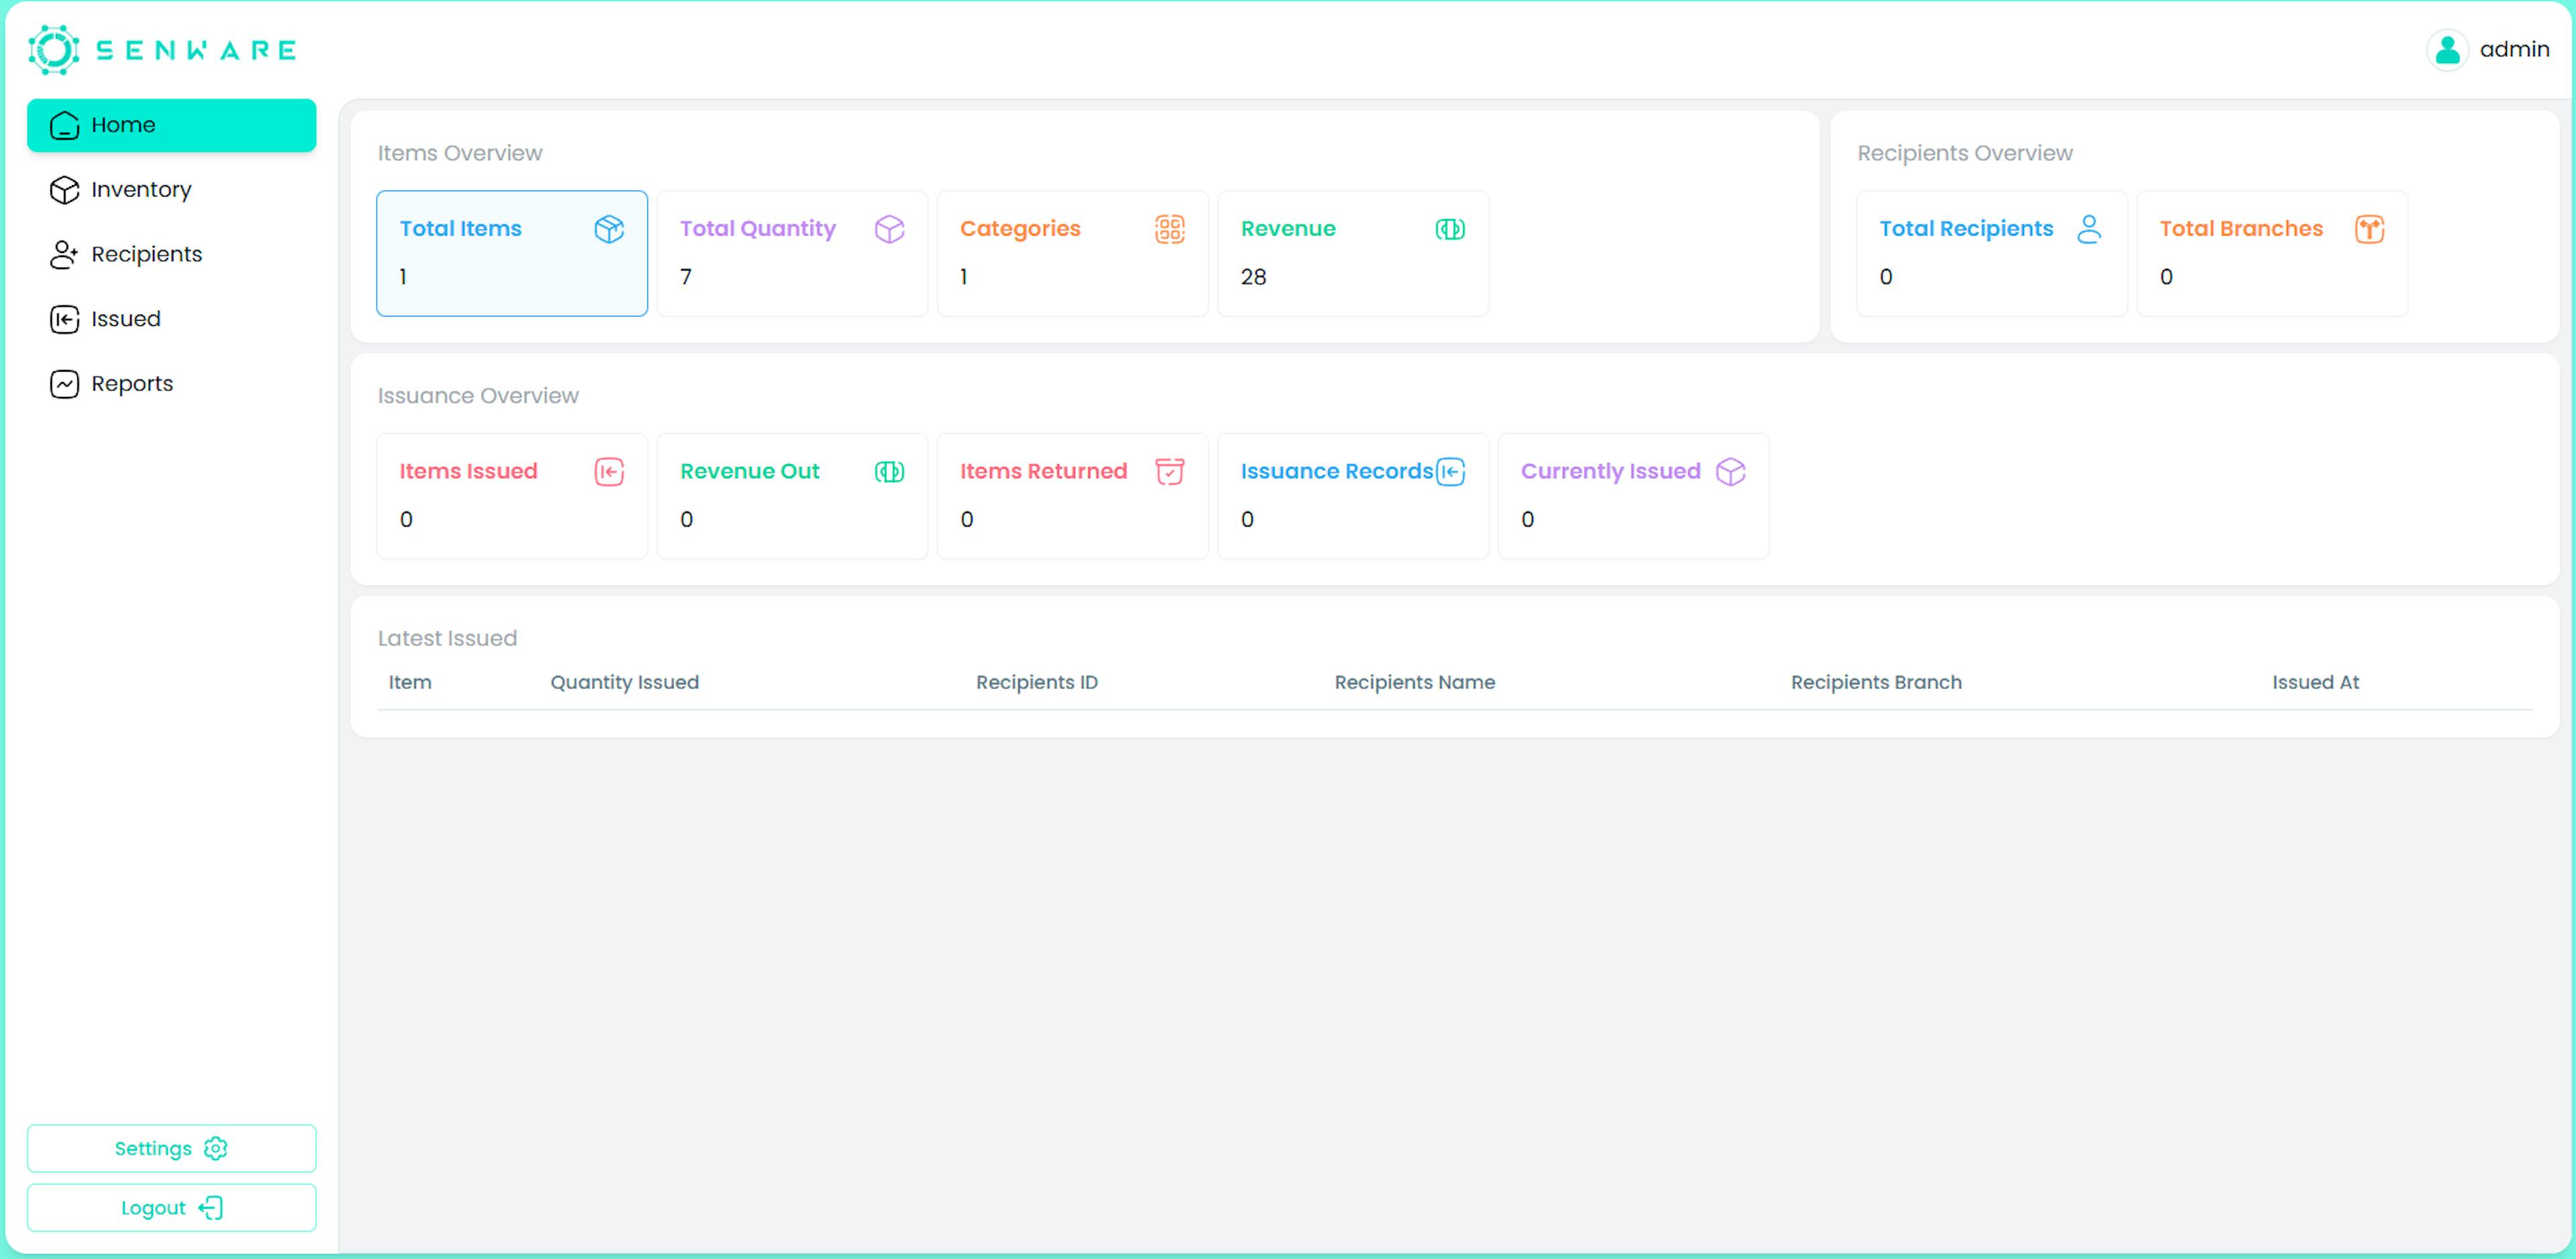Viewport: 2576px width, 1259px height.
Task: Click the Inventory box icon in sidebar
Action: (64, 190)
